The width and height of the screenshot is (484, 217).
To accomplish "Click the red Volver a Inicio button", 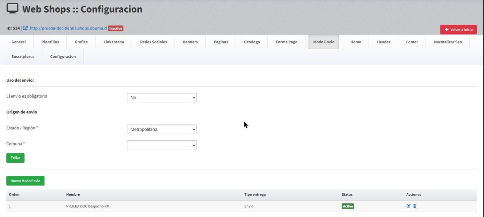I will (458, 29).
